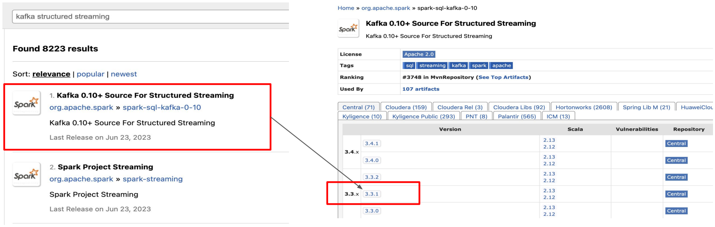Click the 'Version' column header
The image size is (715, 227).
point(450,129)
